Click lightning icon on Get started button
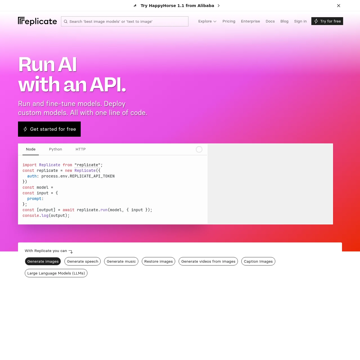The height and width of the screenshot is (360, 360). 25,129
